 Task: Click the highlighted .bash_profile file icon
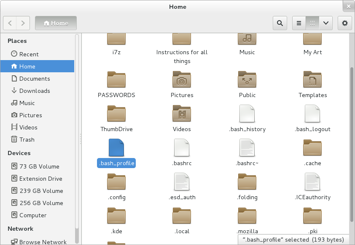(x=116, y=148)
